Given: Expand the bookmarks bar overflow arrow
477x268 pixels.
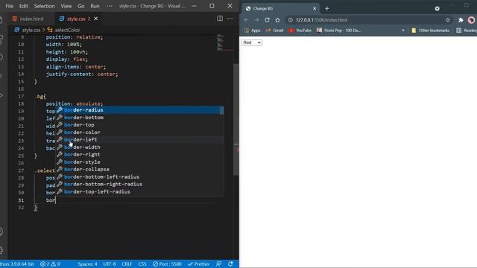Looking at the screenshot, I should [403, 31].
